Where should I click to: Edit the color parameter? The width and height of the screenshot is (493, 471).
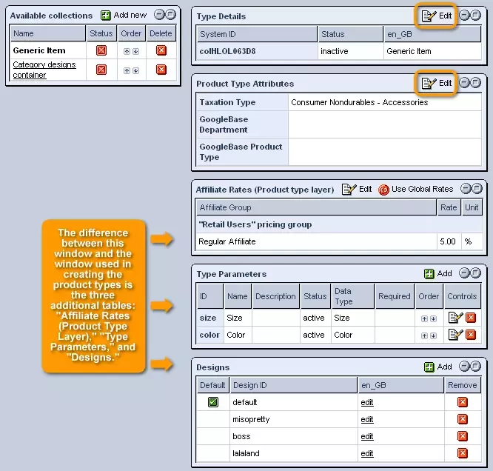[455, 335]
